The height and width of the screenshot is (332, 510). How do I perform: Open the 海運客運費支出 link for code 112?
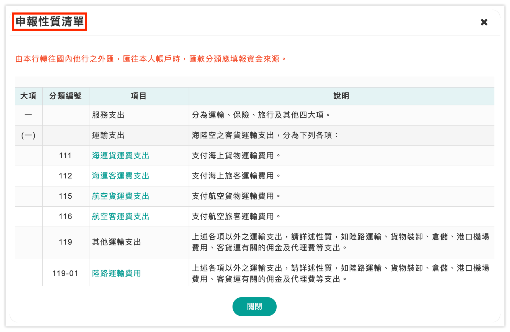[120, 176]
